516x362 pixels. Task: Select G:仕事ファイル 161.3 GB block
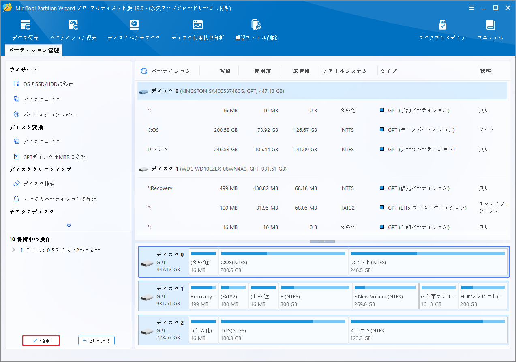pyautogui.click(x=439, y=296)
